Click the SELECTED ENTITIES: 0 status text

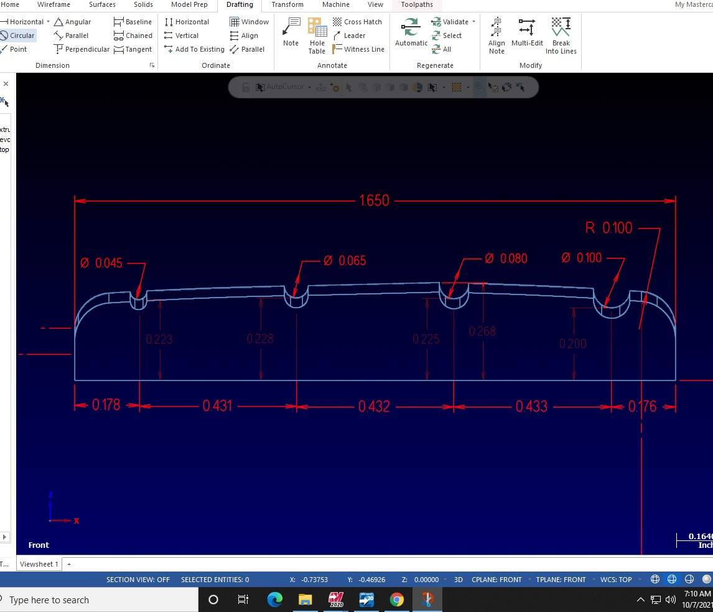pos(215,580)
